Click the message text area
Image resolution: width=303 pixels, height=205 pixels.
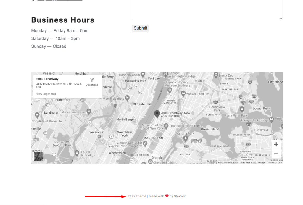click(x=207, y=10)
